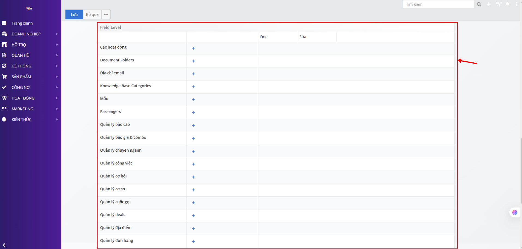
Task: Open the DOANH NGHIỆP sidebar menu
Action: [x=26, y=34]
